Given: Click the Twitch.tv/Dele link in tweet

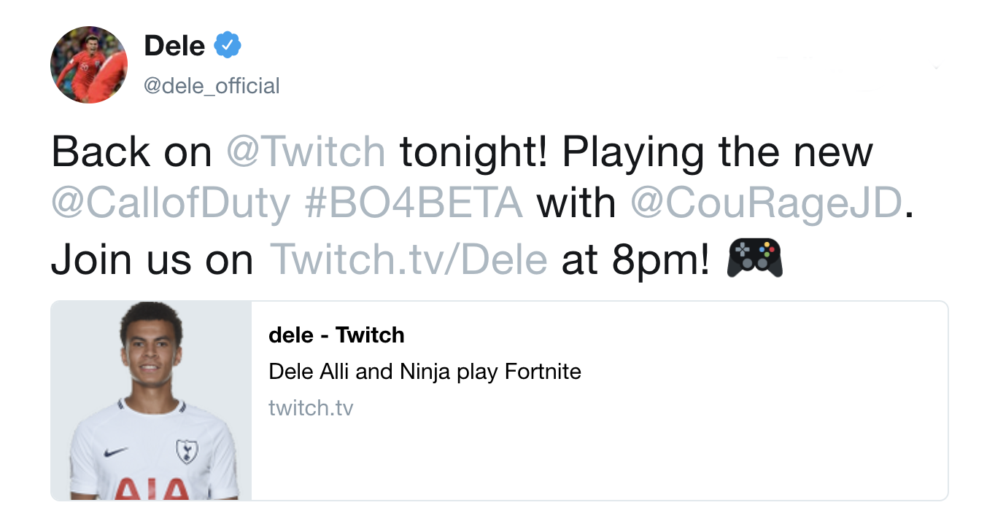Looking at the screenshot, I should pos(409,259).
